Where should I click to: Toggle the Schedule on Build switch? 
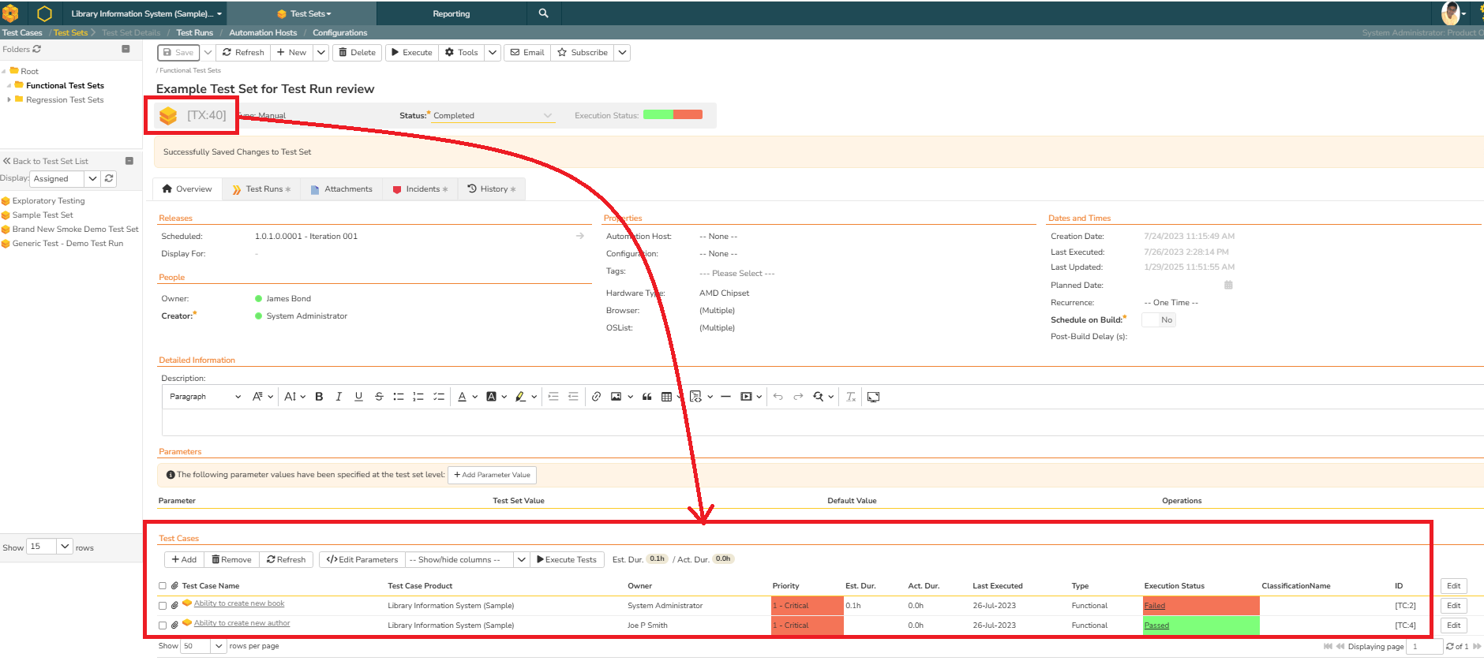(x=1159, y=319)
